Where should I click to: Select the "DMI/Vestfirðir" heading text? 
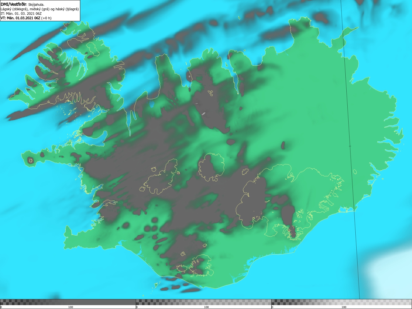pyautogui.click(x=14, y=5)
